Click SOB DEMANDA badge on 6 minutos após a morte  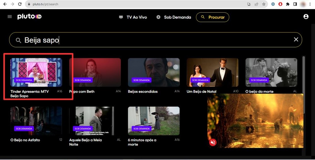pos(142,129)
